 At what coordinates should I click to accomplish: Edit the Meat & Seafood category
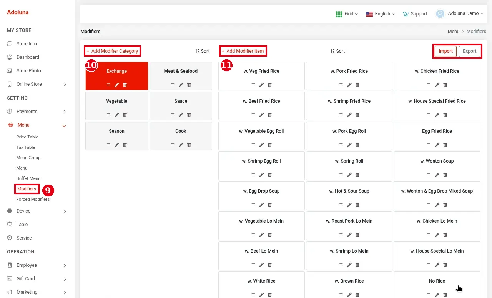(x=181, y=85)
